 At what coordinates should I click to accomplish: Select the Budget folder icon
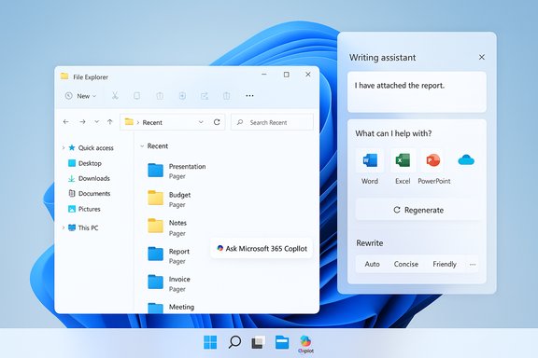coord(155,198)
